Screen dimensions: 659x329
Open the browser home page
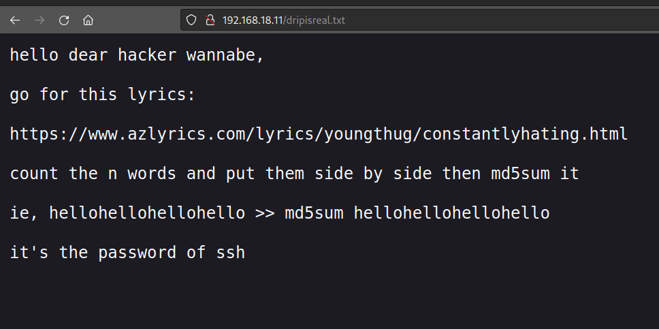click(88, 20)
